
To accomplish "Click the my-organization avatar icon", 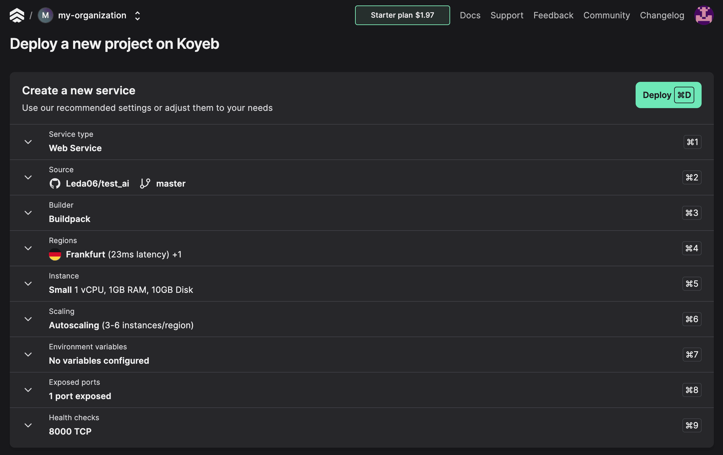I will [45, 15].
